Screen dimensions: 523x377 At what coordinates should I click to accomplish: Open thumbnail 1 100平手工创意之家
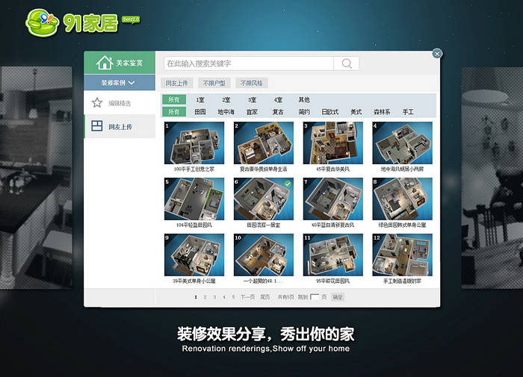194,143
